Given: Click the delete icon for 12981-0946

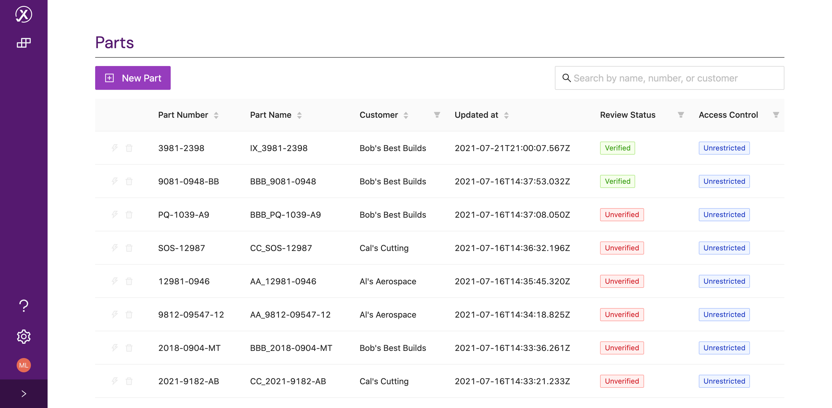Looking at the screenshot, I should click(x=128, y=281).
